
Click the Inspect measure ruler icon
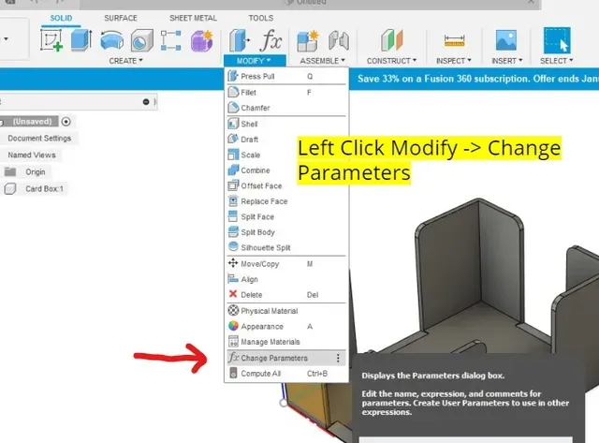pyautogui.click(x=455, y=40)
